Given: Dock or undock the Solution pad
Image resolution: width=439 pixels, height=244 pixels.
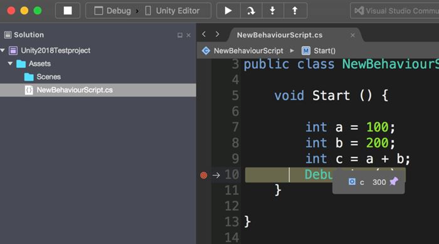Looking at the screenshot, I should coord(180,35).
